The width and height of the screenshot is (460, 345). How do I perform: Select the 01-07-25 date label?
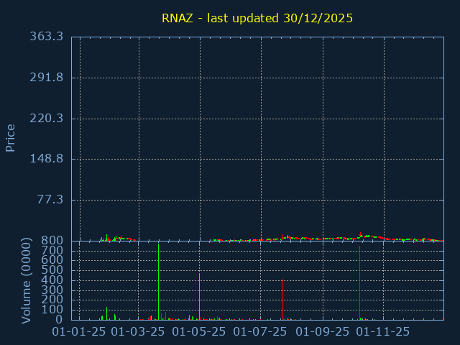coord(261,332)
